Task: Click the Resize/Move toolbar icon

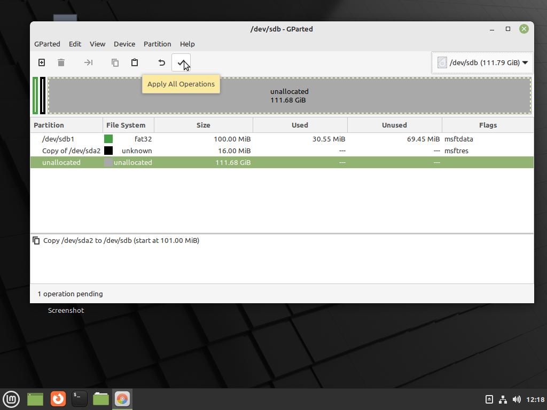Action: 88,62
